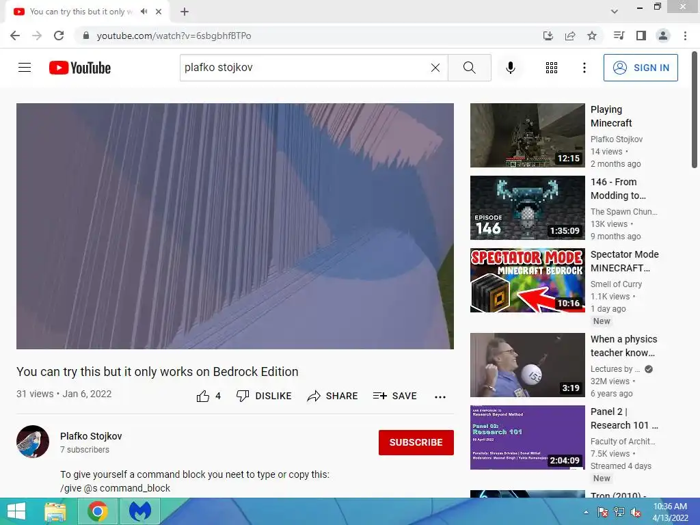Open the volume tray icon
Viewport: 700px width, 525px height.
636,512
